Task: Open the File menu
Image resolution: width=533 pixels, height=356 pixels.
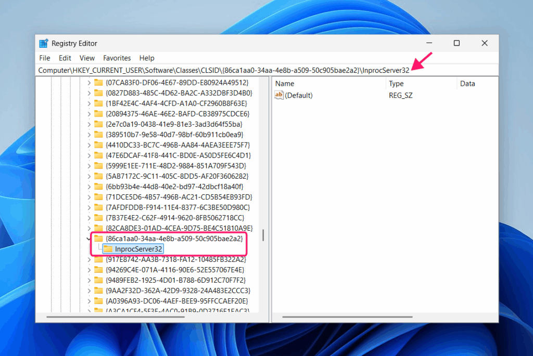Action: (45, 58)
